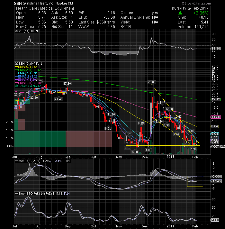Click the RSI(14) 38.39 indicator label
The width and height of the screenshot is (225, 229).
27,31
